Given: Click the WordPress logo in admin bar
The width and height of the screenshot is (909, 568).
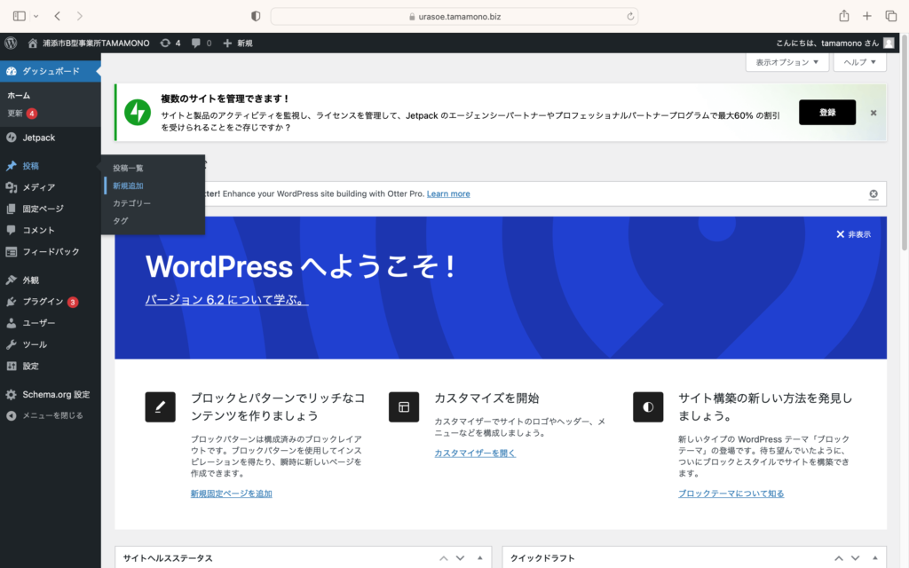Looking at the screenshot, I should 11,43.
